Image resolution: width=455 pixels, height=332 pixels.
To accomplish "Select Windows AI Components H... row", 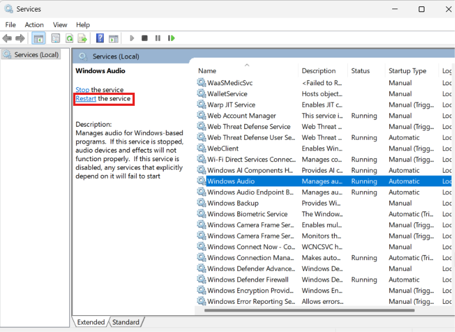I will click(x=324, y=170).
